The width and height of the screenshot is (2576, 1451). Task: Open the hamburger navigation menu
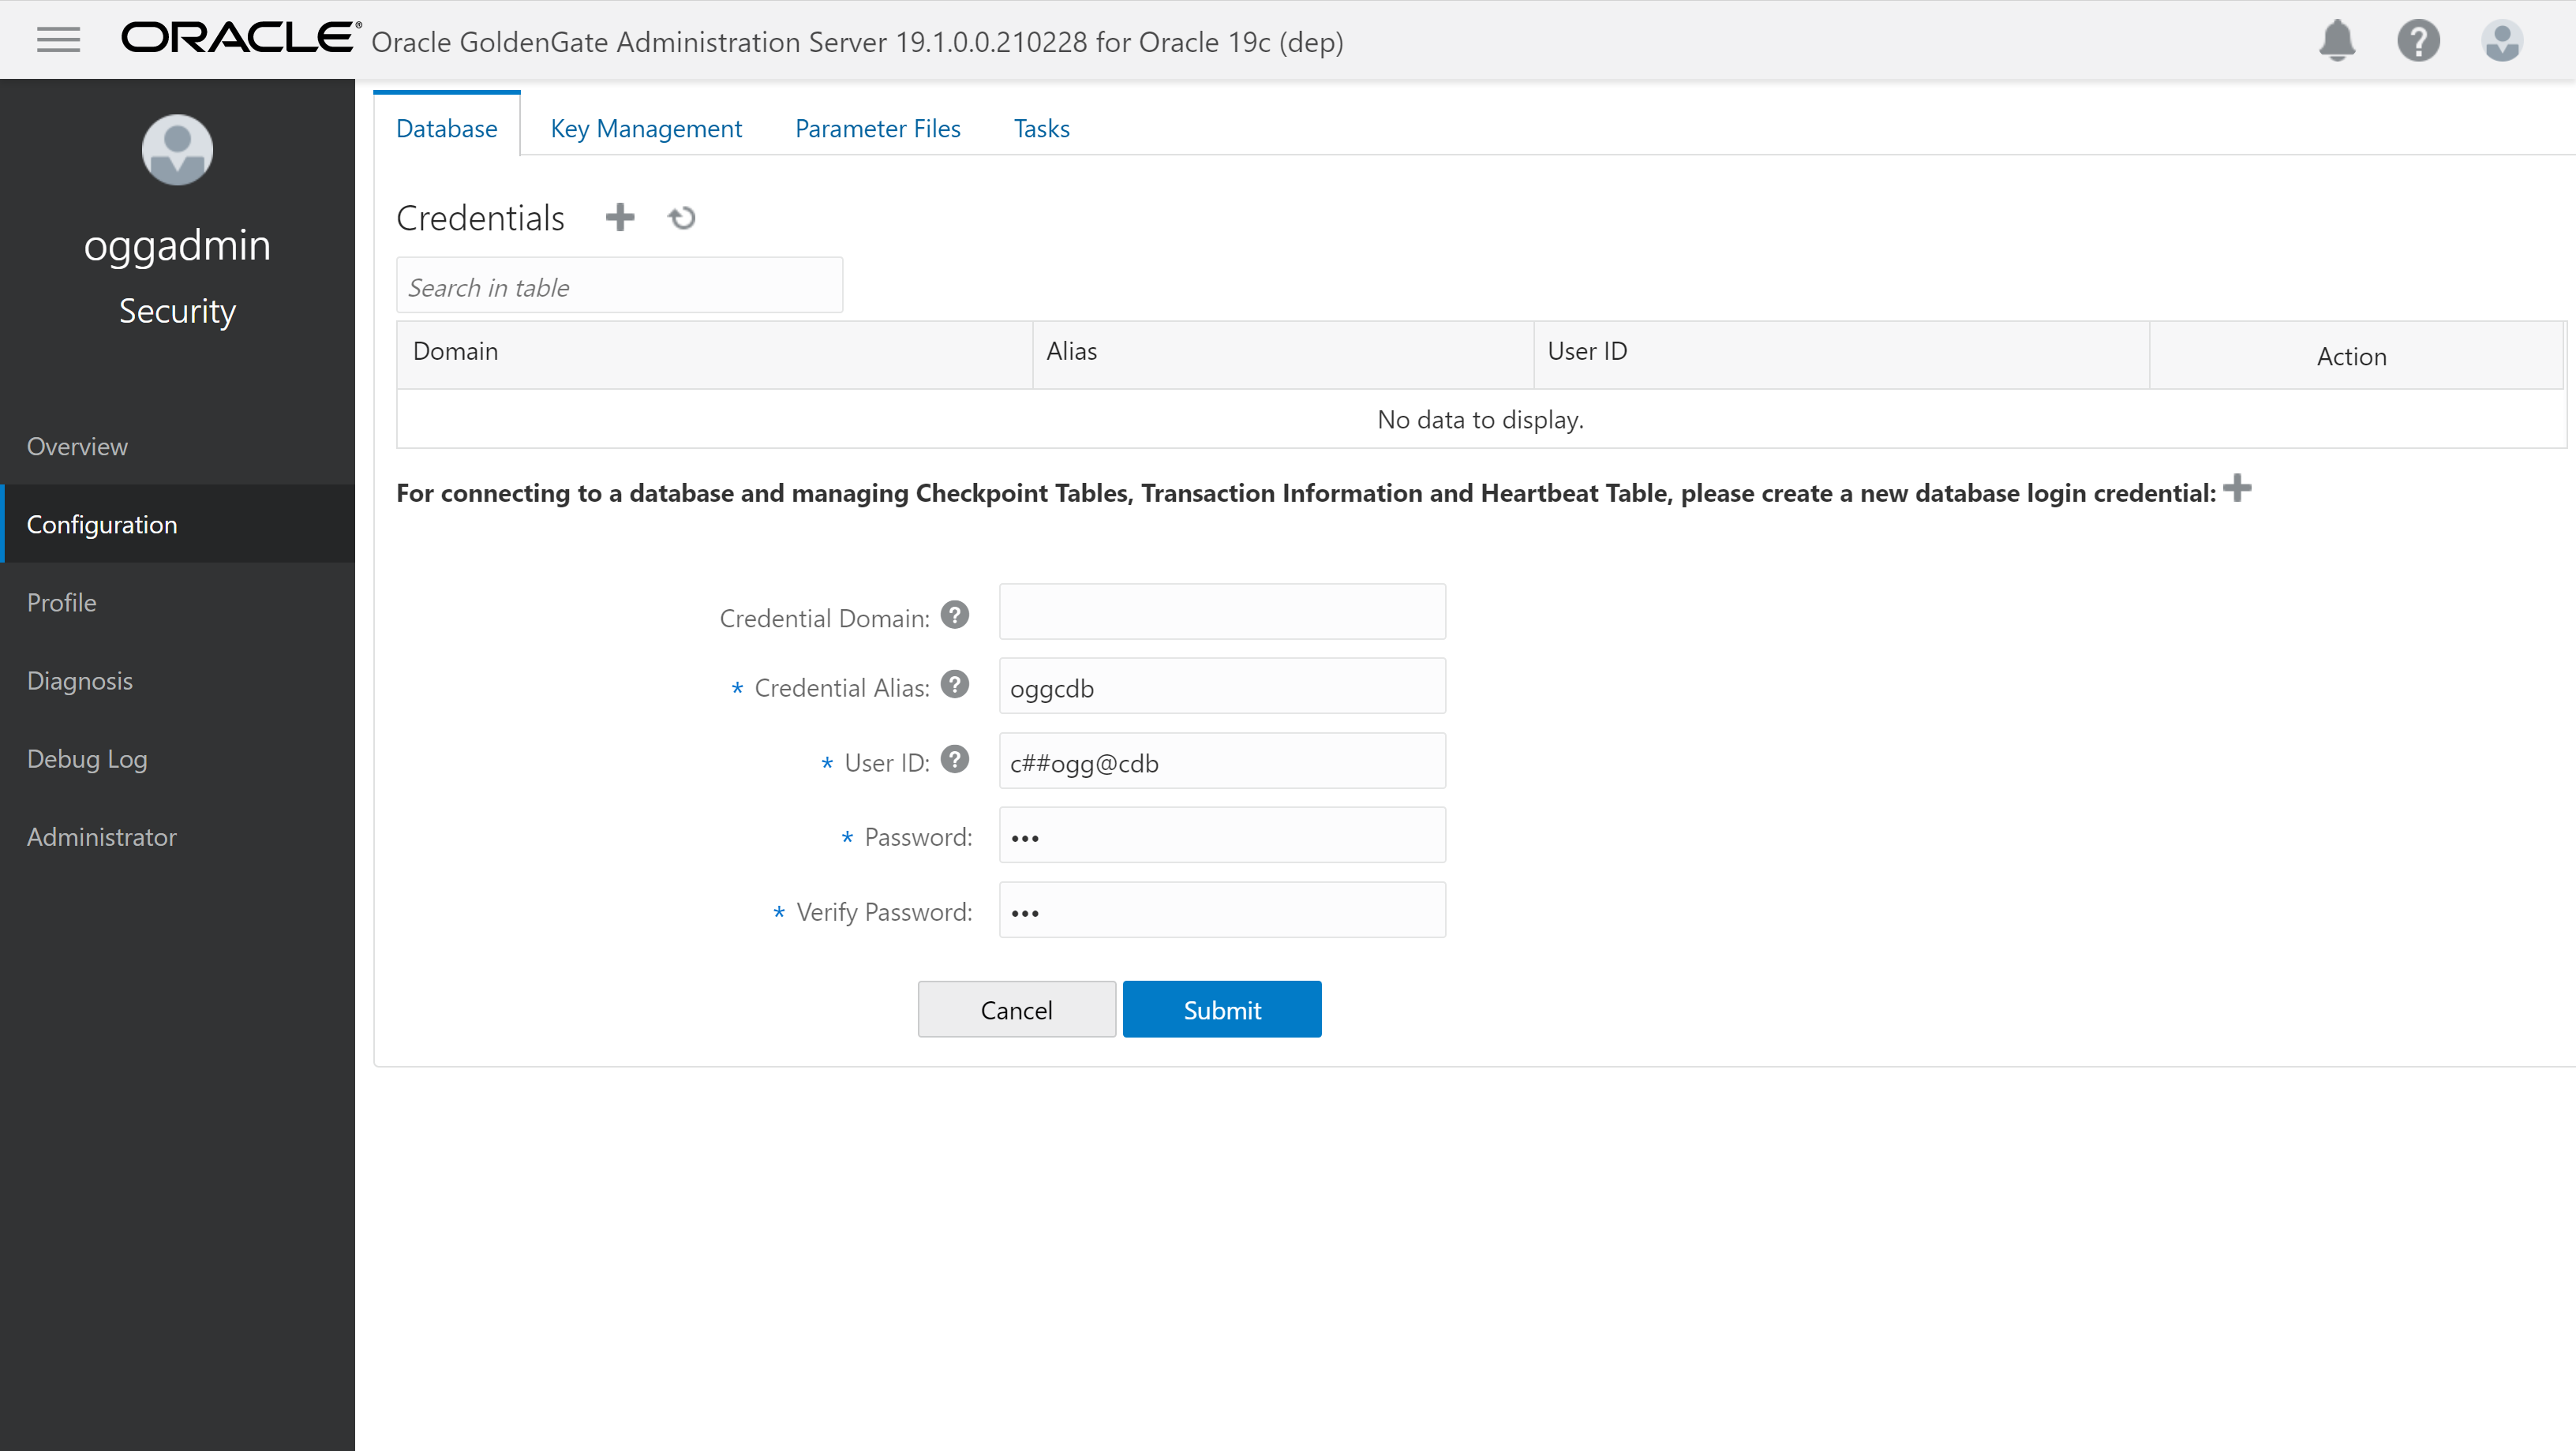[x=58, y=40]
